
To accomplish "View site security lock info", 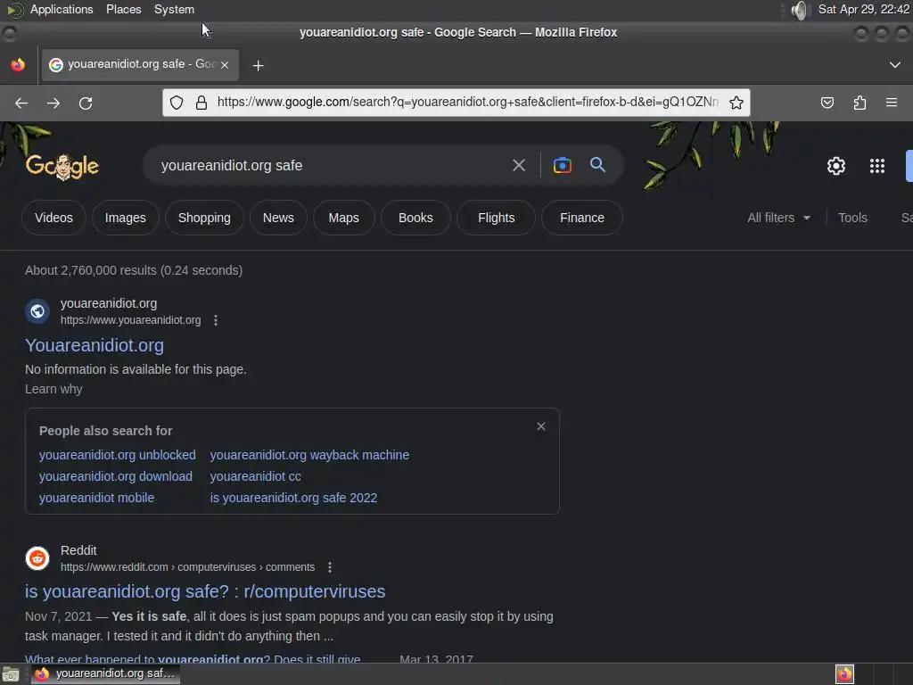I will (202, 103).
